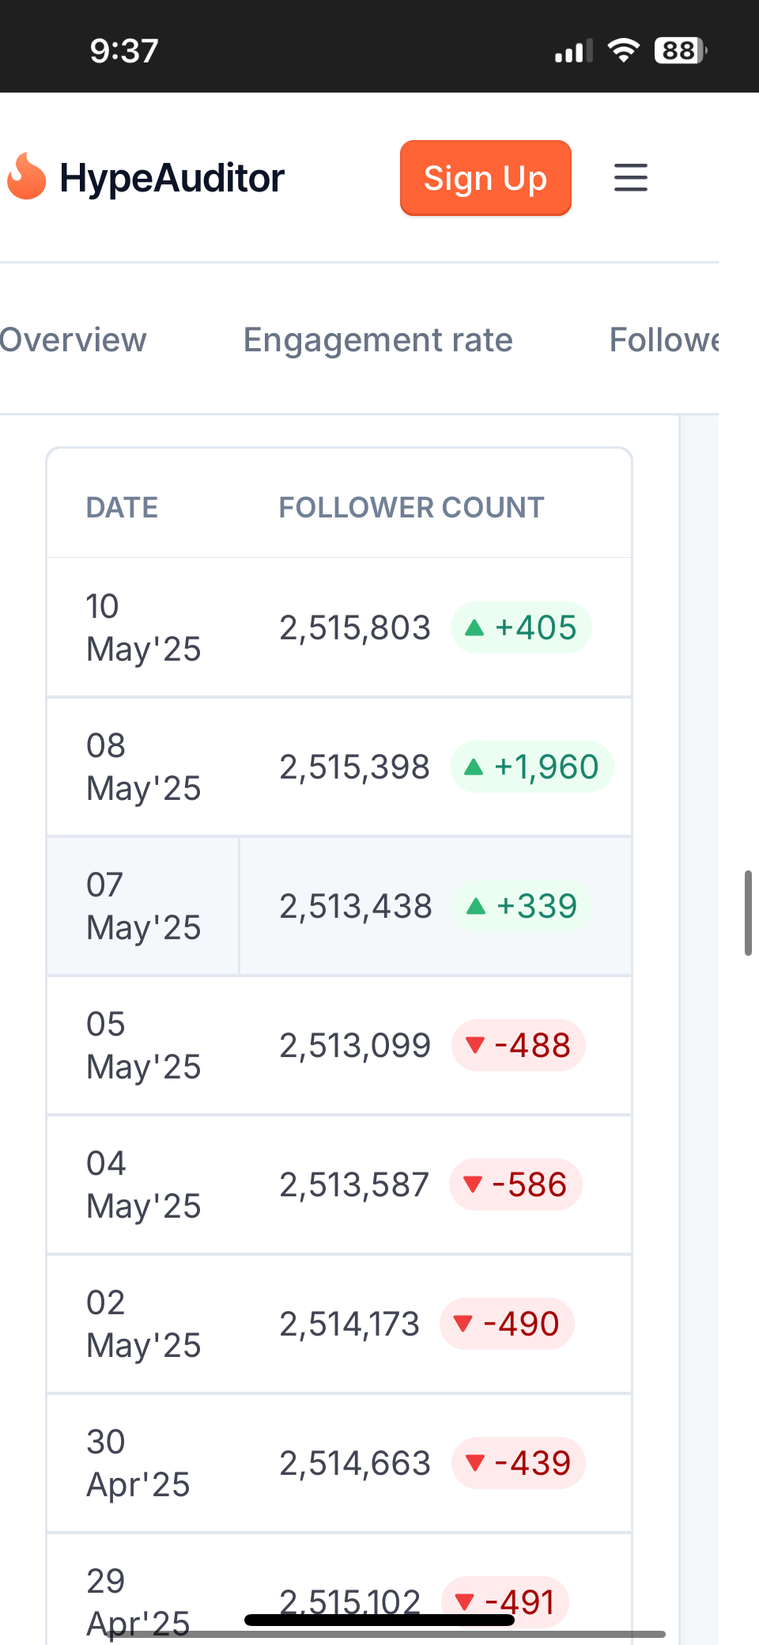Tap red down arrow beside -488
759x1645 pixels.
[475, 1045]
